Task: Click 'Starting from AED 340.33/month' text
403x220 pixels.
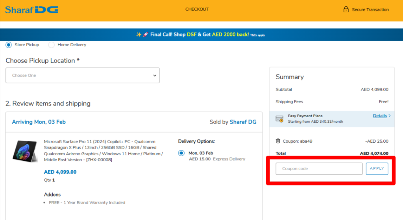Action: (315, 122)
